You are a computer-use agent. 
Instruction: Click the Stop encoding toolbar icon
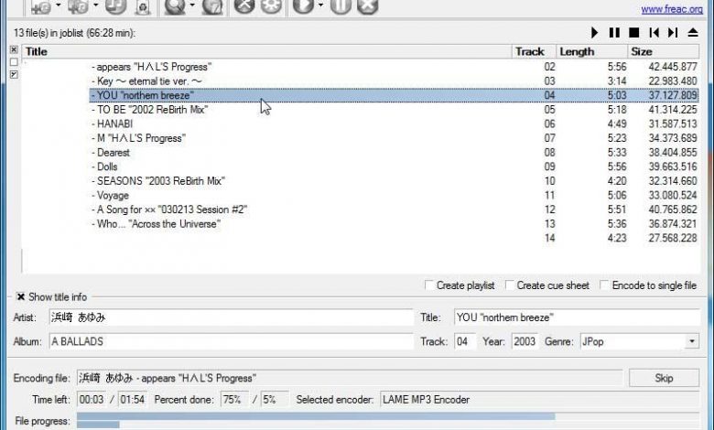[367, 6]
